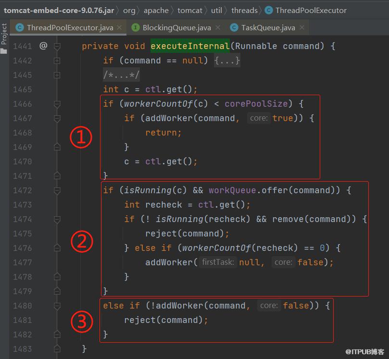Select the ThreadPoolExecutor breadcrumb label

[311, 11]
